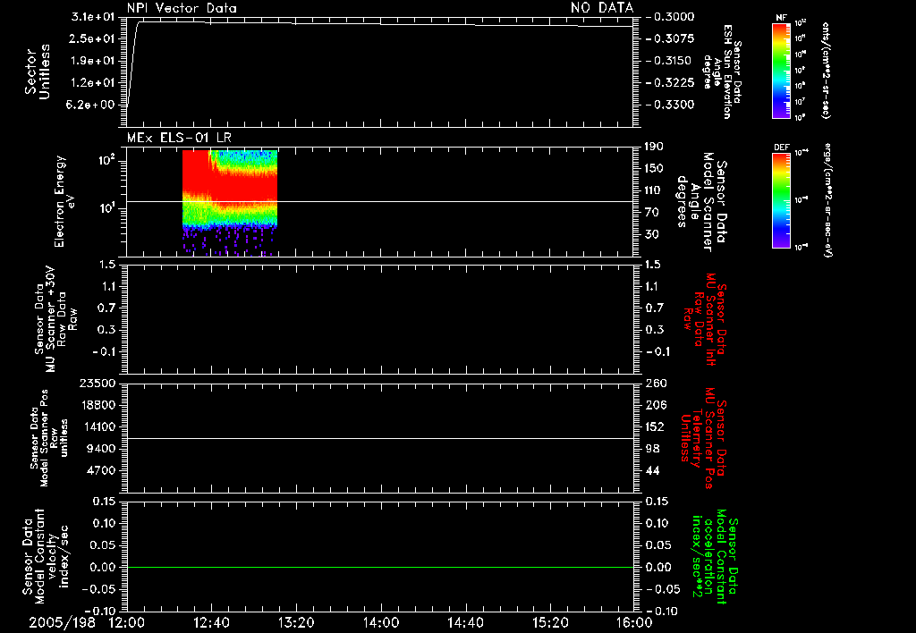Click the "-0.3225" sun elevation value
This screenshot has width=916, height=633.
point(670,83)
